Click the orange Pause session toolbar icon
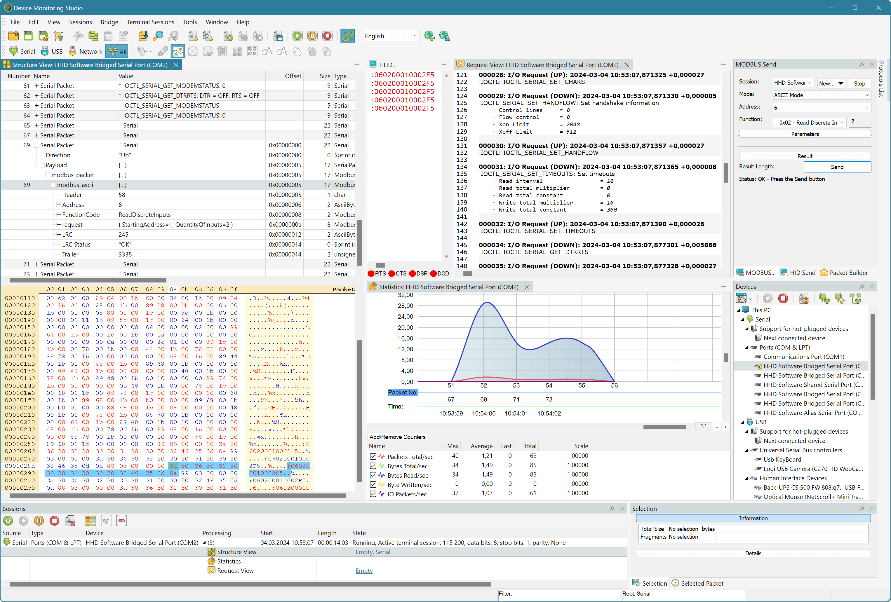 [x=312, y=36]
